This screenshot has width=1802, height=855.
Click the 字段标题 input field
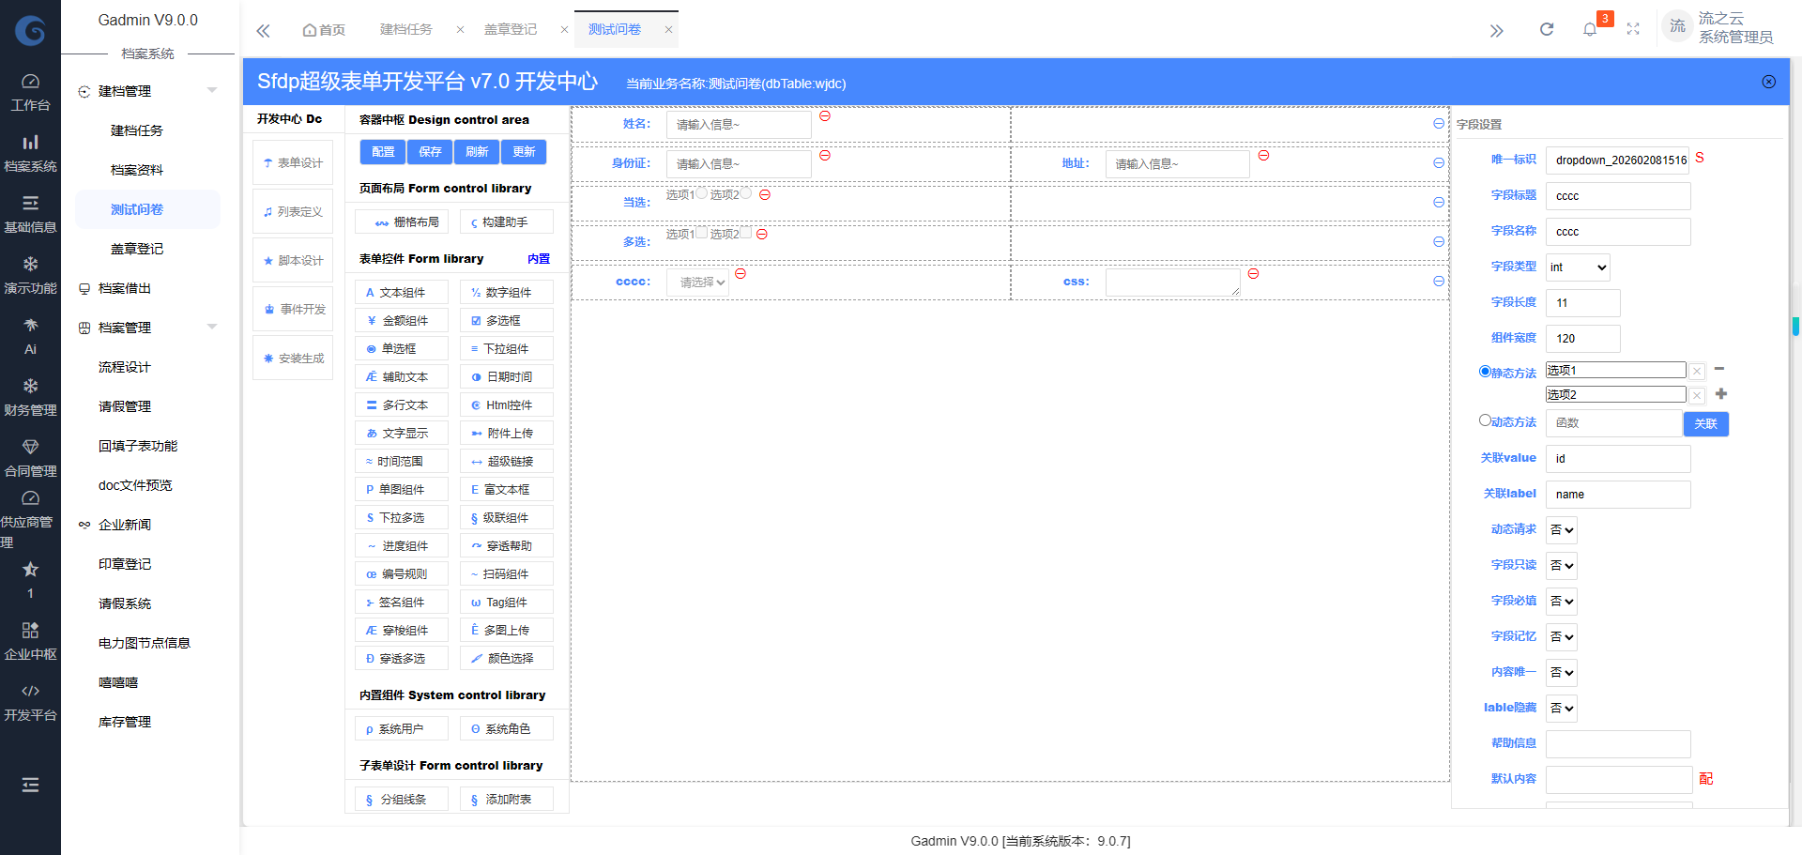click(1617, 196)
